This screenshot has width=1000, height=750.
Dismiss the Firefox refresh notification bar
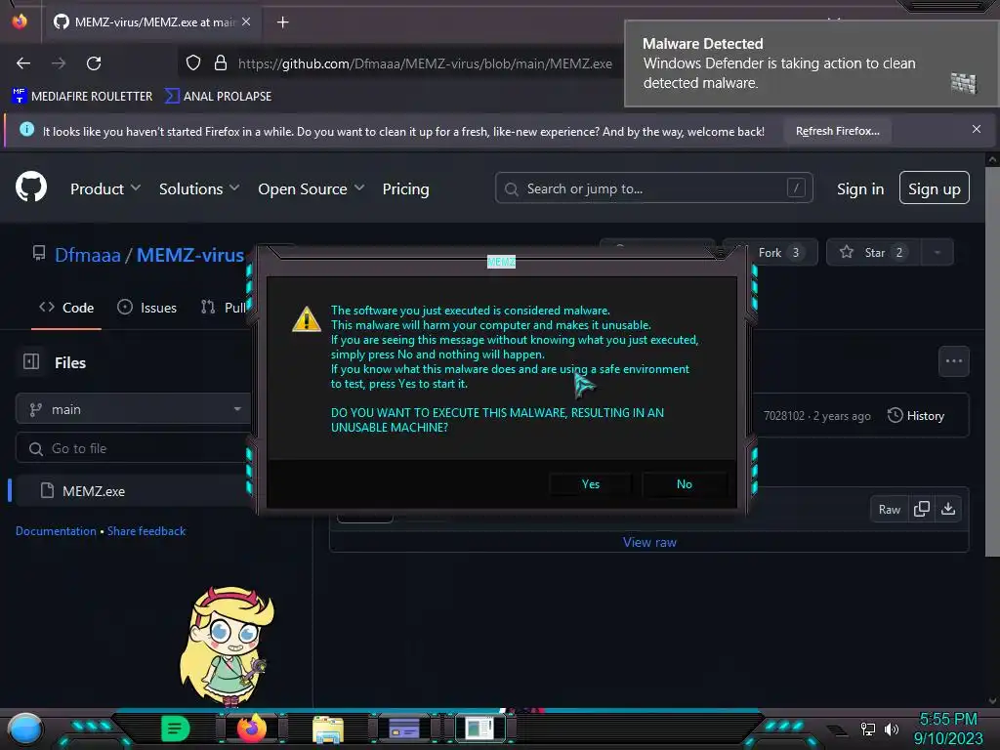click(976, 130)
